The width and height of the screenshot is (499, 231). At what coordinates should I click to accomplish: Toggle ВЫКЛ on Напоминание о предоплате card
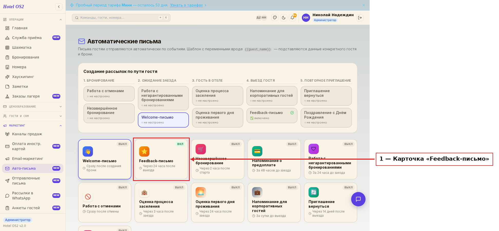tap(292, 144)
